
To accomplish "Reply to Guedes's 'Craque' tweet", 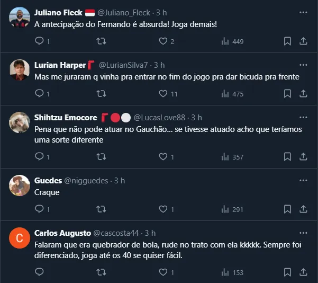I will pyautogui.click(x=39, y=209).
